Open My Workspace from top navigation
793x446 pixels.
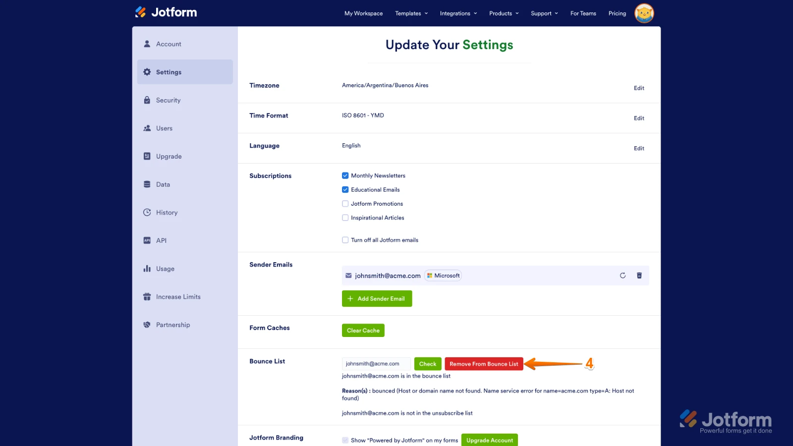(363, 13)
